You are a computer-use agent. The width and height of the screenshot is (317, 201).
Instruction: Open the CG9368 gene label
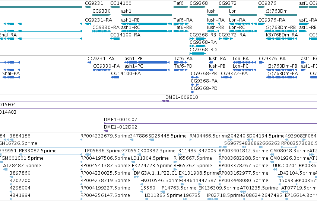(199, 3)
